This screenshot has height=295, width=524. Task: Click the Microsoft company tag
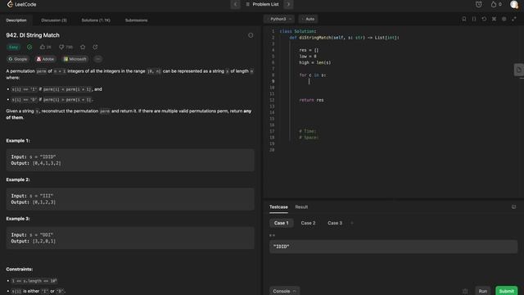(75, 59)
